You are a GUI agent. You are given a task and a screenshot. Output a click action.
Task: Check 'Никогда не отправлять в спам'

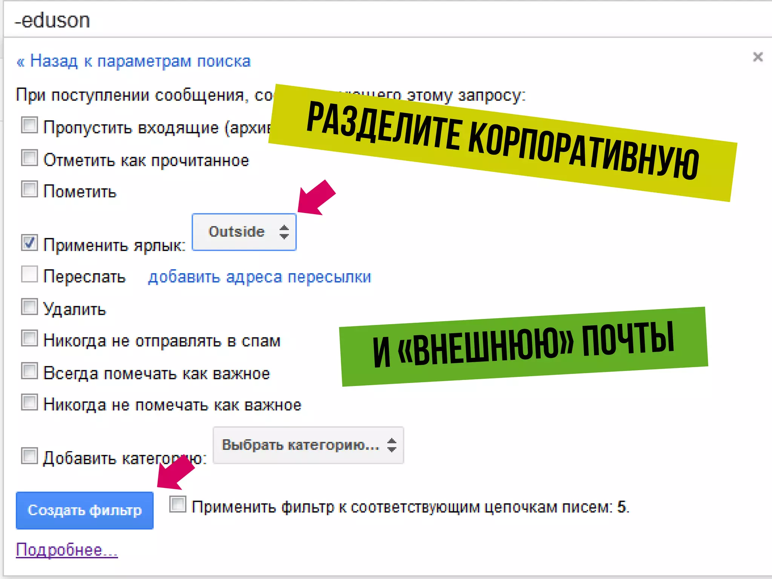click(29, 338)
